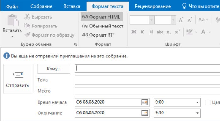Open the Файл tab
Viewport: 220px width, 121px height.
pyautogui.click(x=12, y=6)
